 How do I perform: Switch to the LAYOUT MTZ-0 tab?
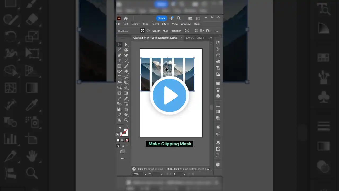195,38
